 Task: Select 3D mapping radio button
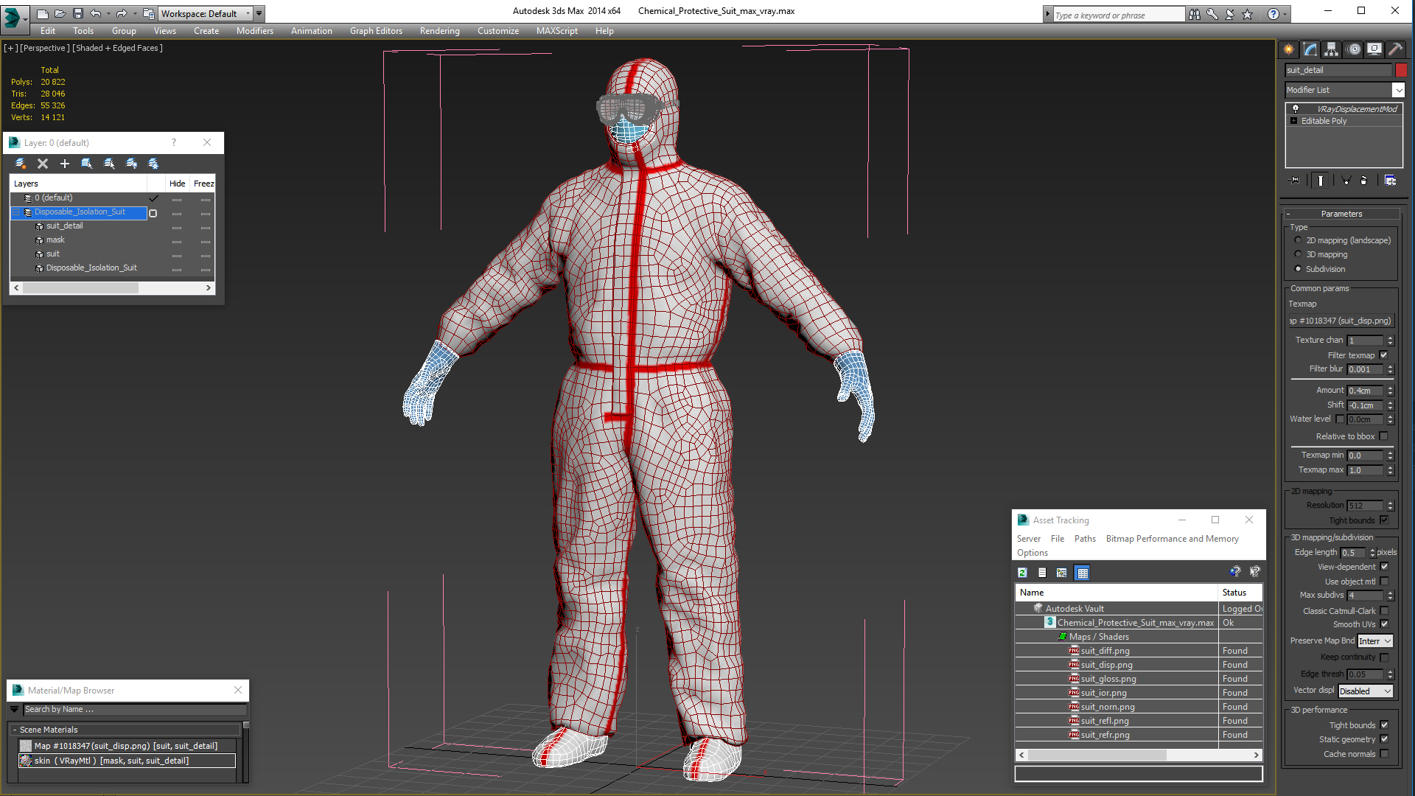(x=1298, y=254)
